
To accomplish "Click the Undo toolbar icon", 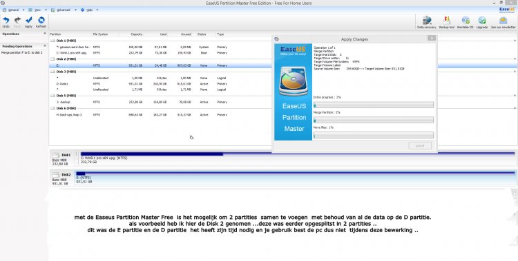I will coord(6,21).
